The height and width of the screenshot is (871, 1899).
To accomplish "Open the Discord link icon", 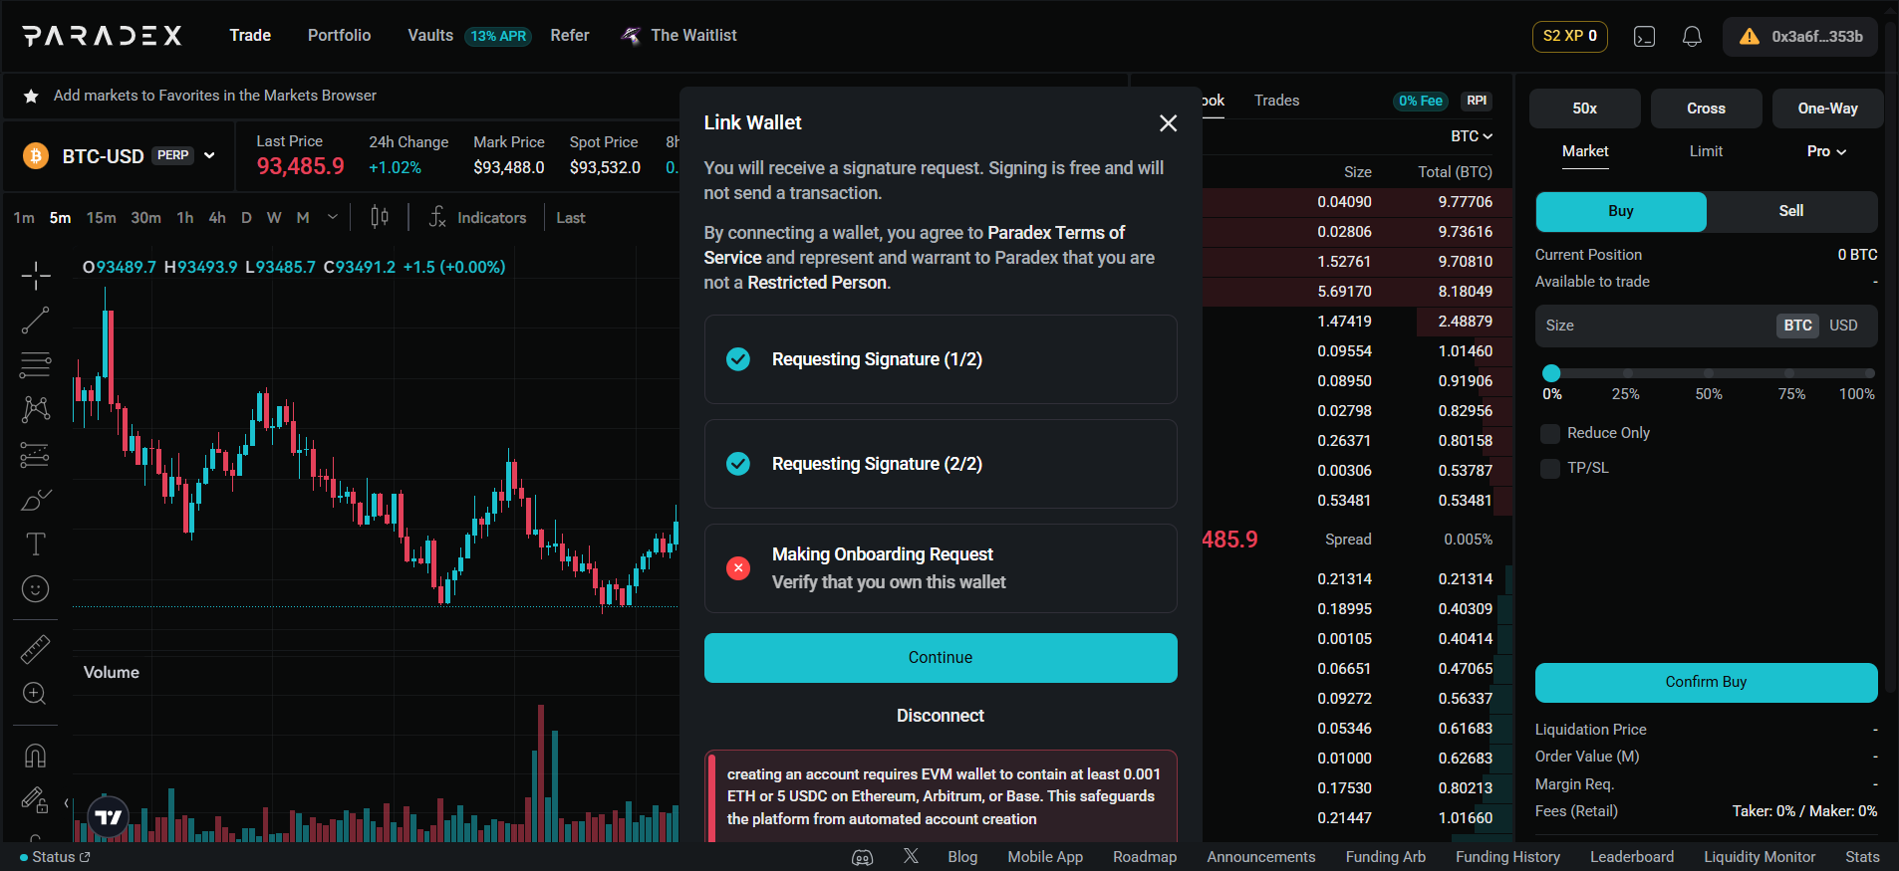I will pyautogui.click(x=863, y=857).
